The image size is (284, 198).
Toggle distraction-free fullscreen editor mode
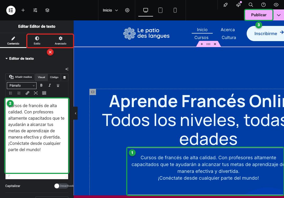tap(36, 93)
